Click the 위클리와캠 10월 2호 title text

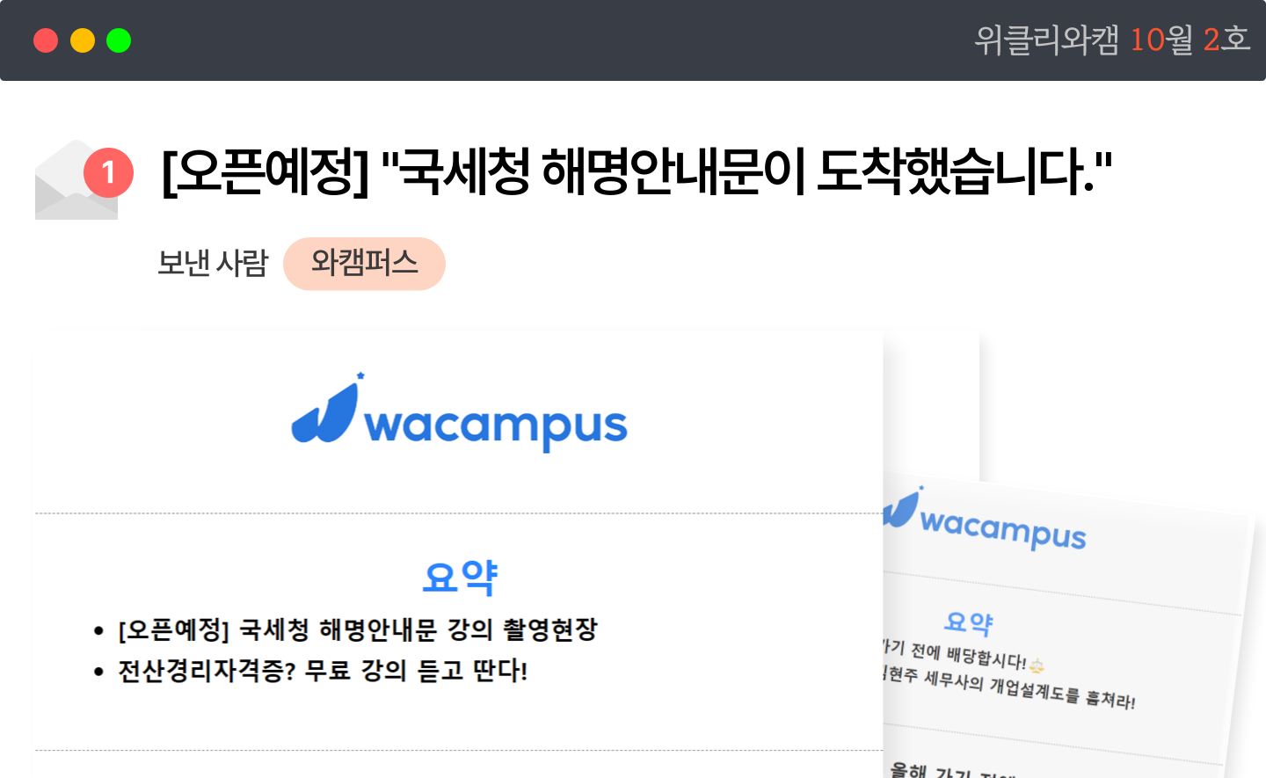tap(1112, 40)
